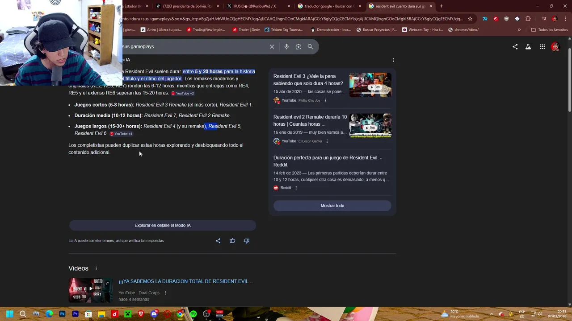Open the Buscar Proyectos bookmark

click(376, 30)
